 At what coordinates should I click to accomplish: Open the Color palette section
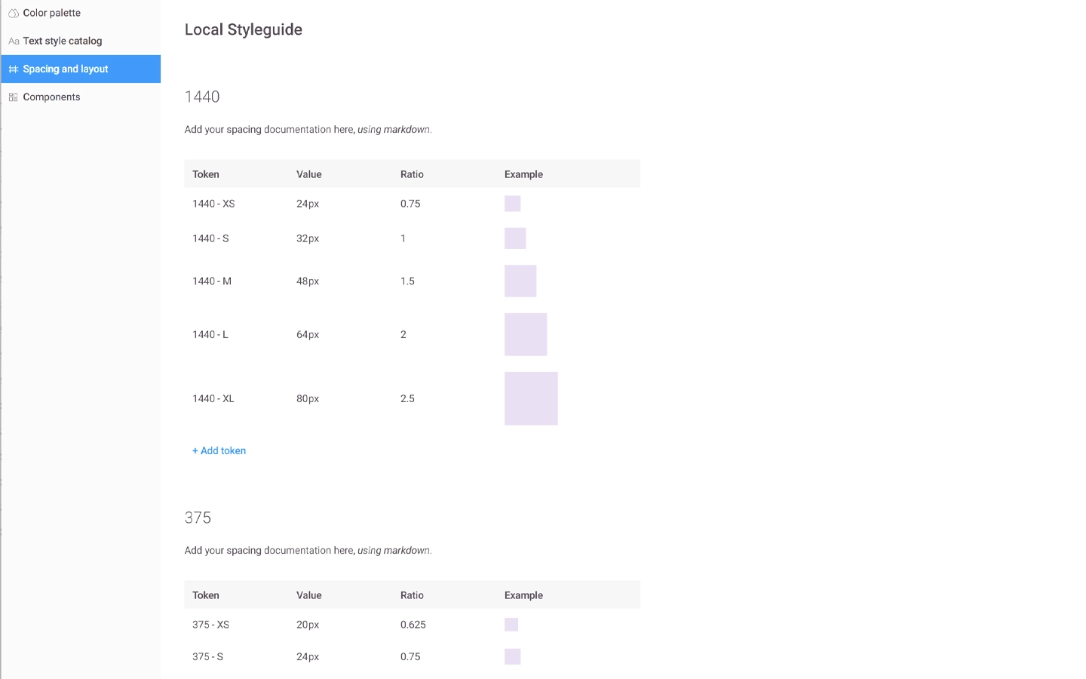(52, 14)
